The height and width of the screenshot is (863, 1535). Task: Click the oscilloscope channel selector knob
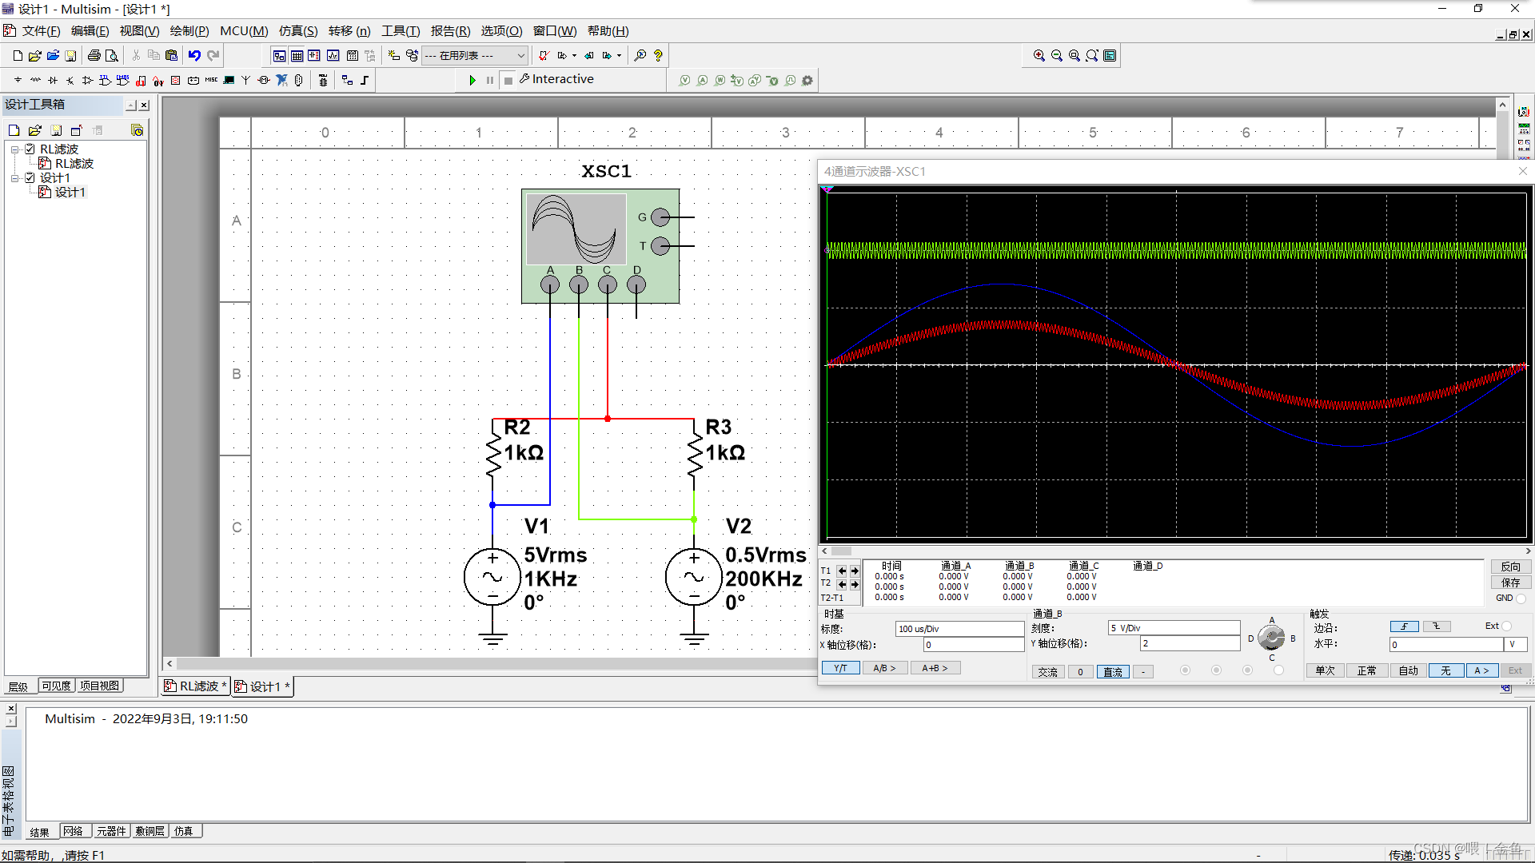1271,638
